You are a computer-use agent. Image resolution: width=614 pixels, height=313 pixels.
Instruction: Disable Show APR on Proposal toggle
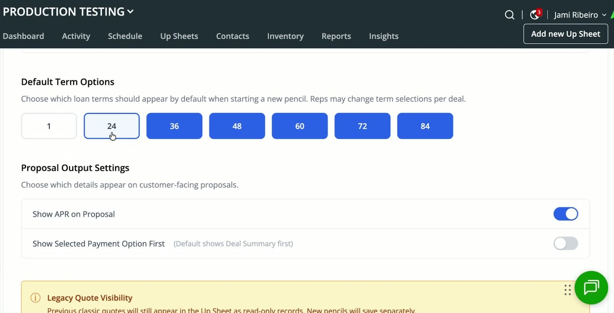click(565, 214)
